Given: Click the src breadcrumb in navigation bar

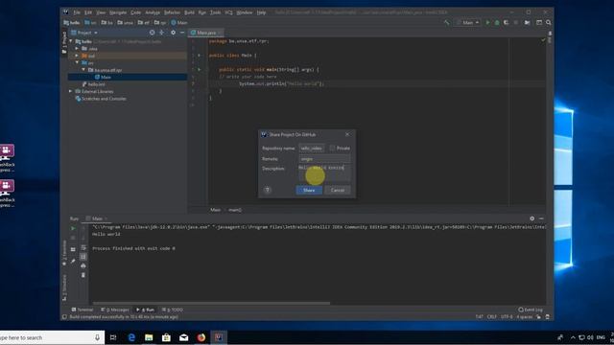Looking at the screenshot, I should (x=90, y=23).
